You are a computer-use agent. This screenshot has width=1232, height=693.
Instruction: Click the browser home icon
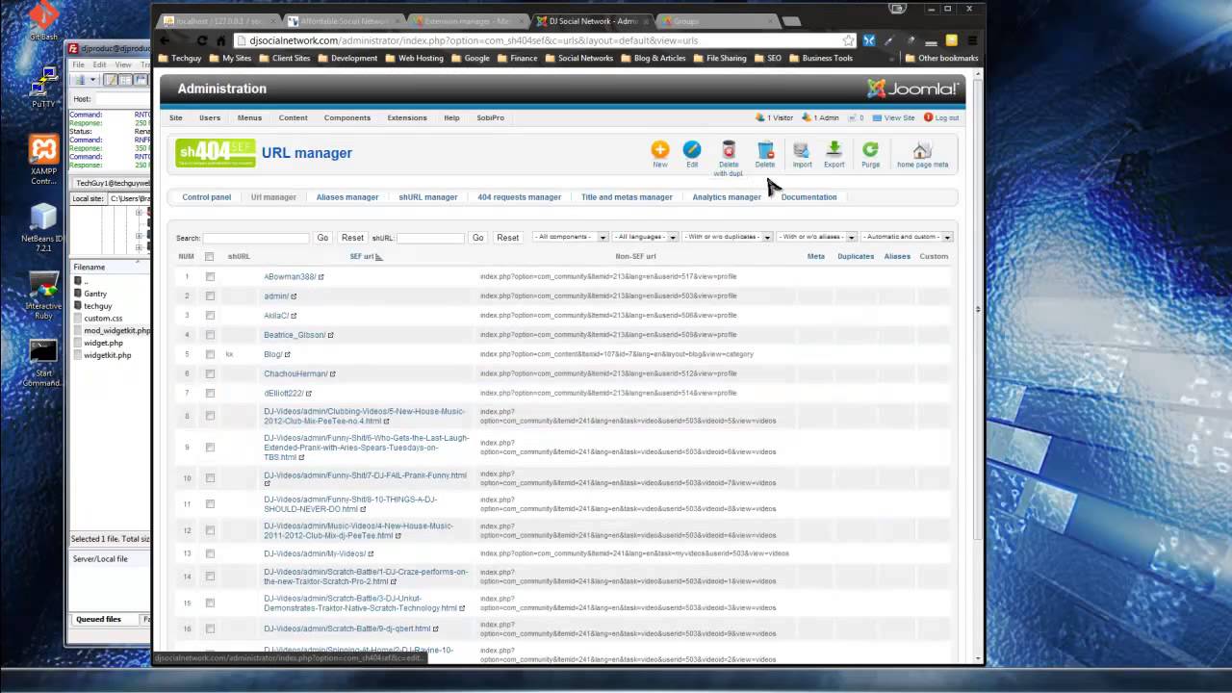(x=221, y=40)
